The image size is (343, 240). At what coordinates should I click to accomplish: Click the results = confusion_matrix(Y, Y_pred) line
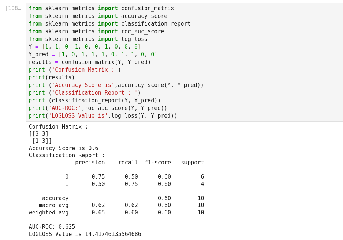(x=90, y=62)
